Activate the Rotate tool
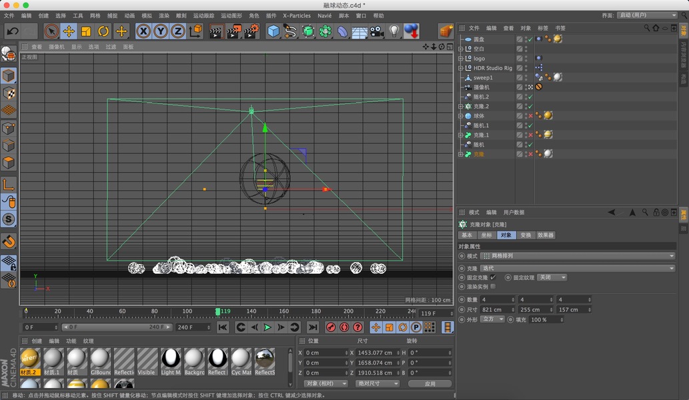Screen dimensions: 689x400 [103, 31]
